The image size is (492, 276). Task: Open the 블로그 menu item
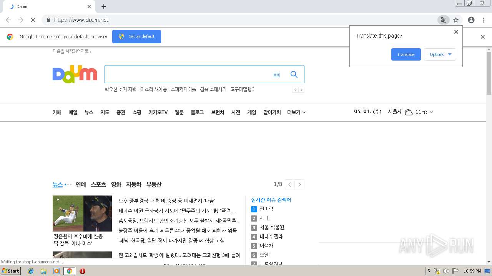click(197, 112)
